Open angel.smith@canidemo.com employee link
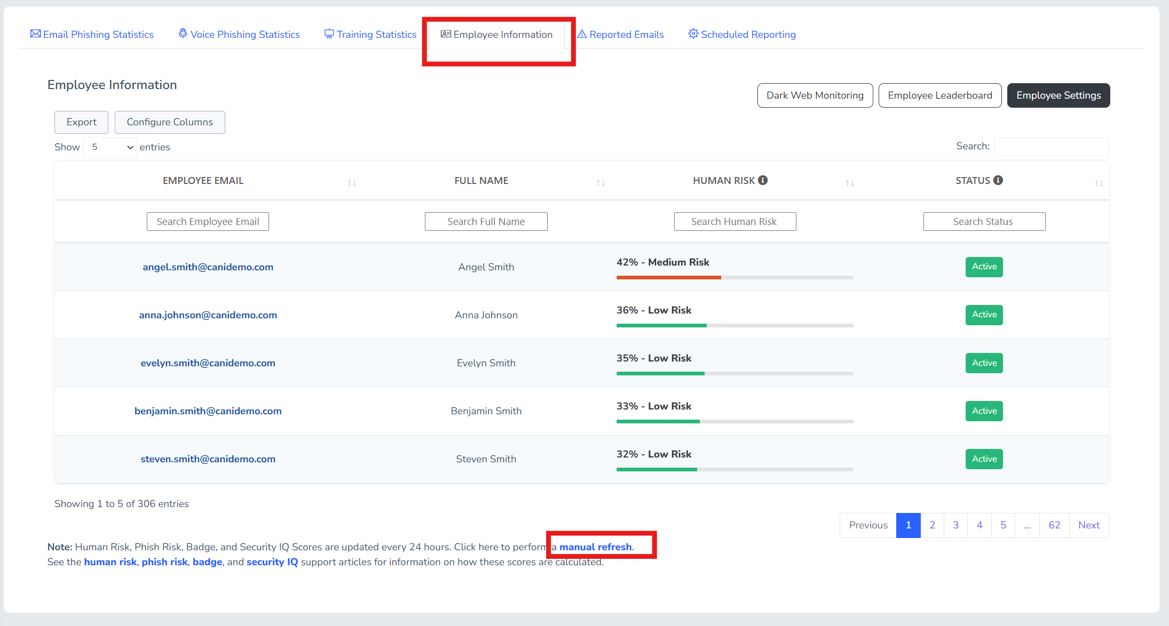Viewport: 1169px width, 626px height. pos(208,267)
